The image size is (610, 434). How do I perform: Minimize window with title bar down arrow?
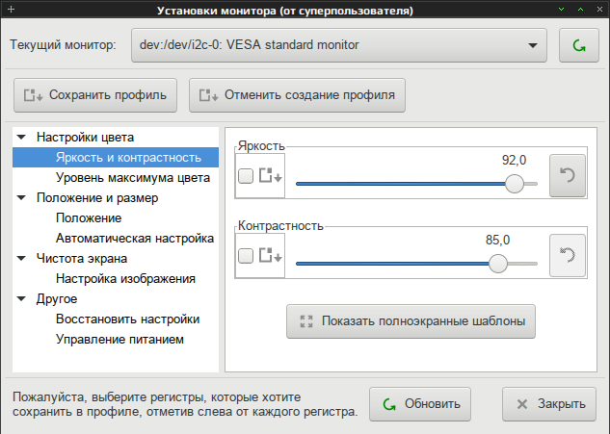point(561,9)
